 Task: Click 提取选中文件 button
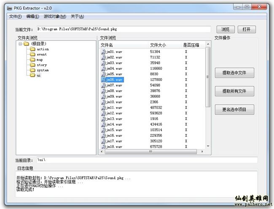click(x=234, y=73)
